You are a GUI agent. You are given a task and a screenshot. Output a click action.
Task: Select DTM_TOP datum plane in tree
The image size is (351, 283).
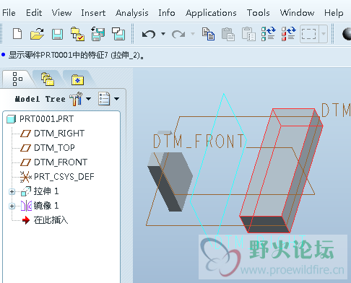point(48,148)
